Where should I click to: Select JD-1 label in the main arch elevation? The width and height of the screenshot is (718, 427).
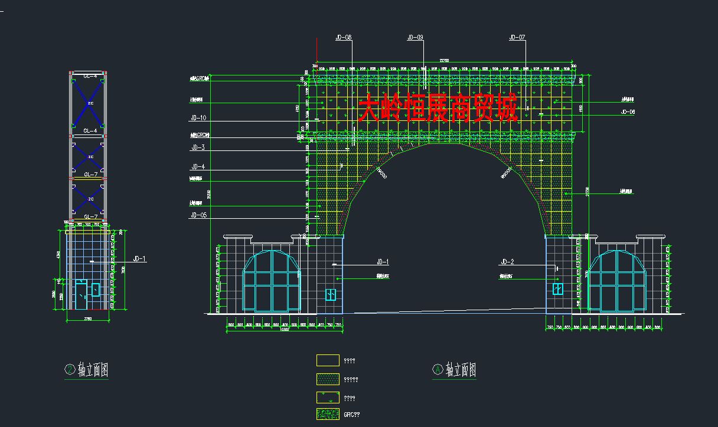[x=383, y=262]
